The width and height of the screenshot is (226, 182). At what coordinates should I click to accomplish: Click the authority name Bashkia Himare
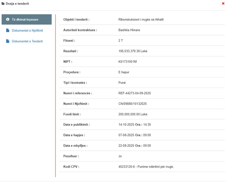coord(129,30)
